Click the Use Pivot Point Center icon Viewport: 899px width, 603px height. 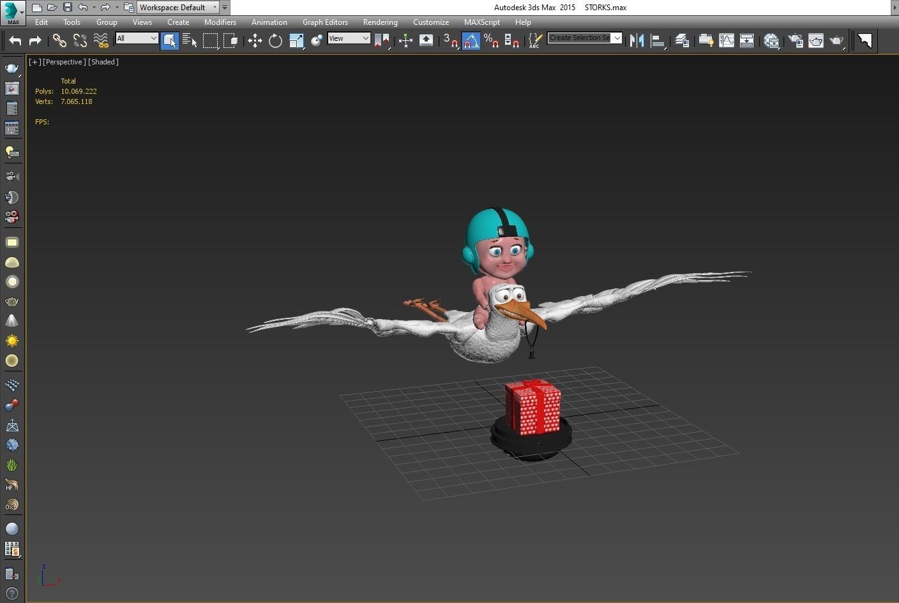pyautogui.click(x=382, y=41)
